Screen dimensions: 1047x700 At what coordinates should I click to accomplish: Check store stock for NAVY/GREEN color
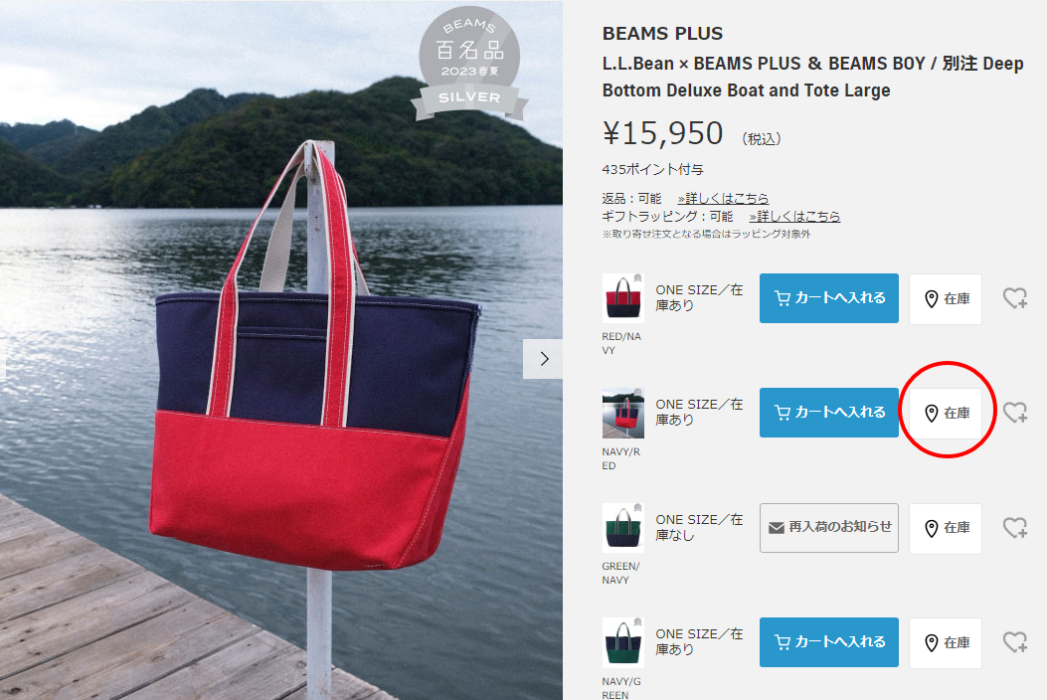(946, 643)
